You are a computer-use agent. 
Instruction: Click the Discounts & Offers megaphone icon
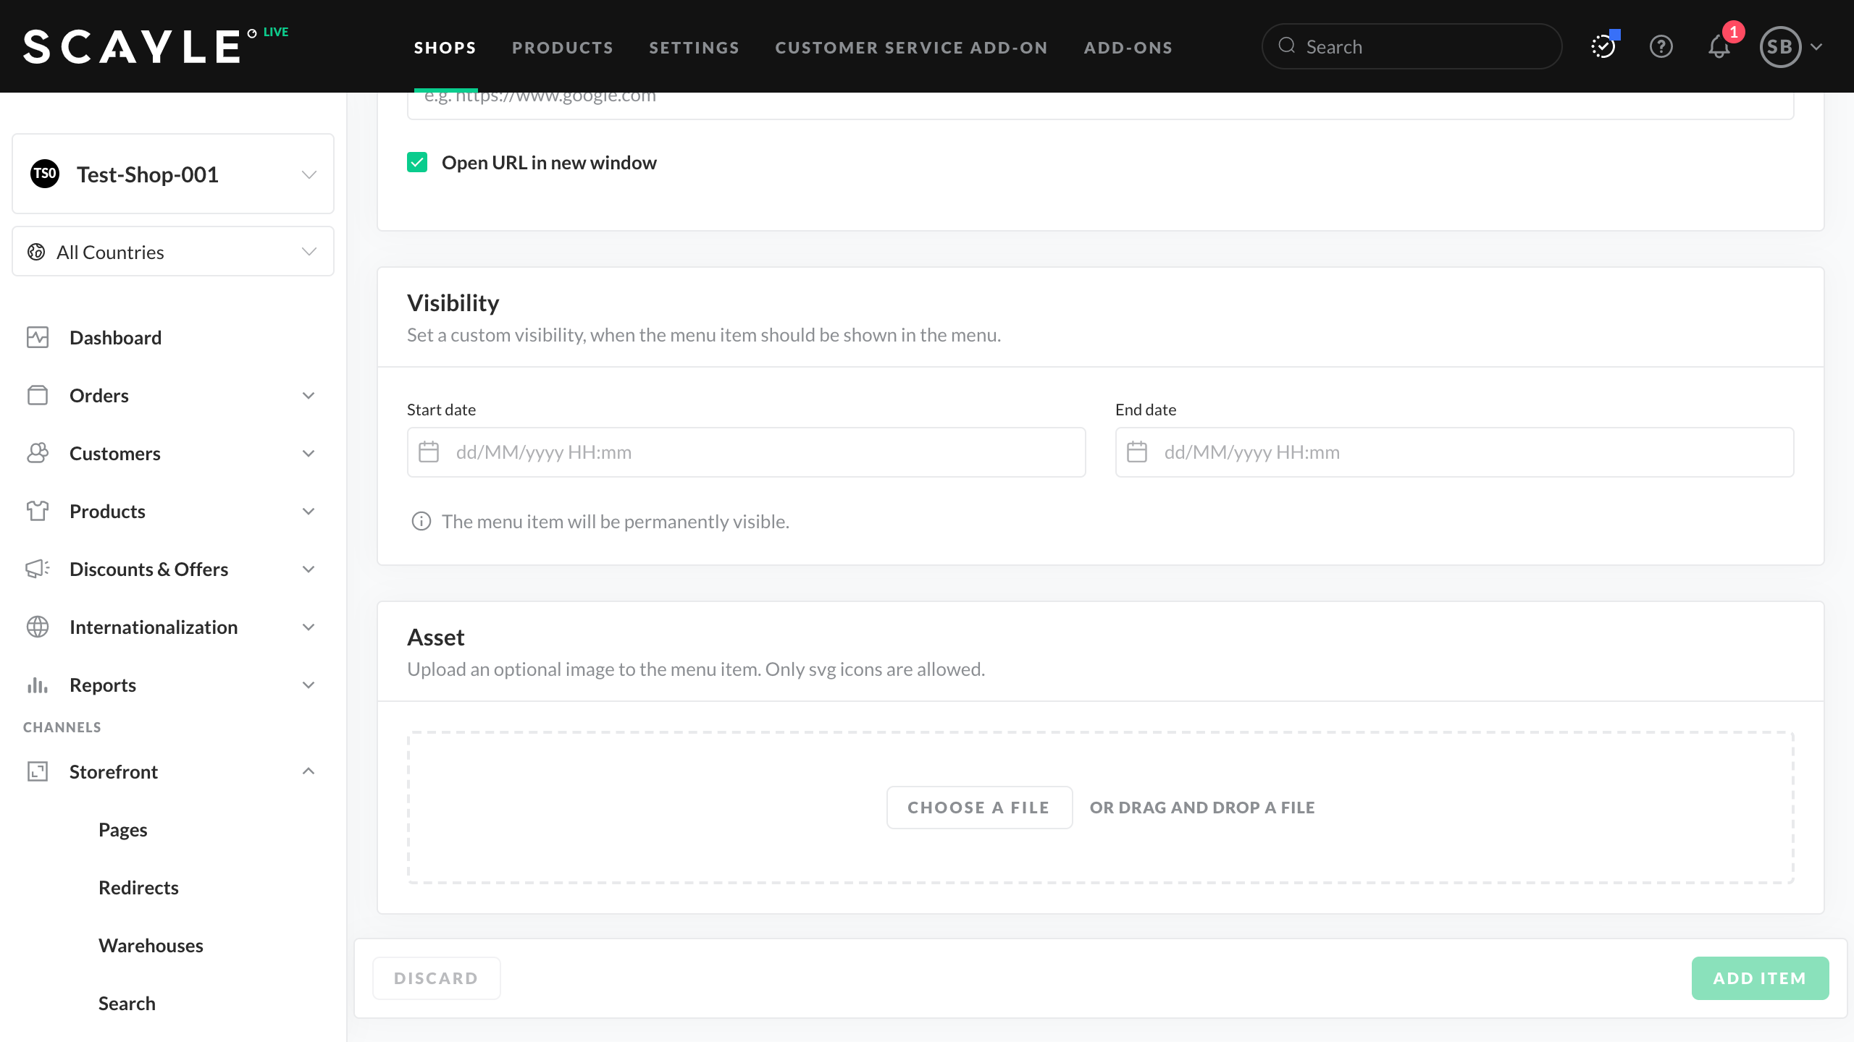[38, 569]
